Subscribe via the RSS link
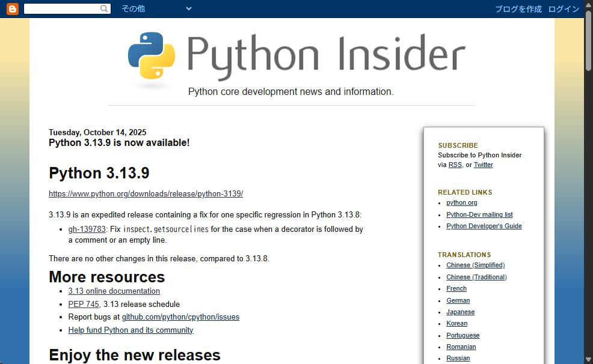 [x=455, y=165]
